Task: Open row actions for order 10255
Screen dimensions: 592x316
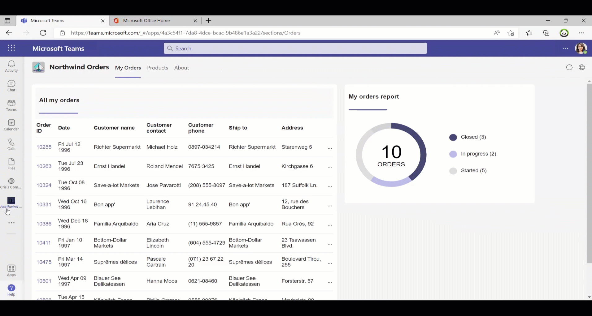Action: tap(329, 148)
